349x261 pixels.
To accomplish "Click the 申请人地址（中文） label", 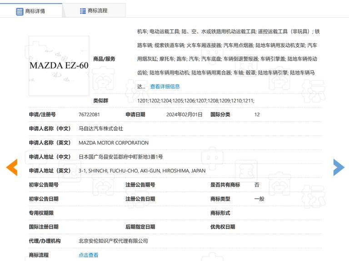I will click(x=50, y=157).
